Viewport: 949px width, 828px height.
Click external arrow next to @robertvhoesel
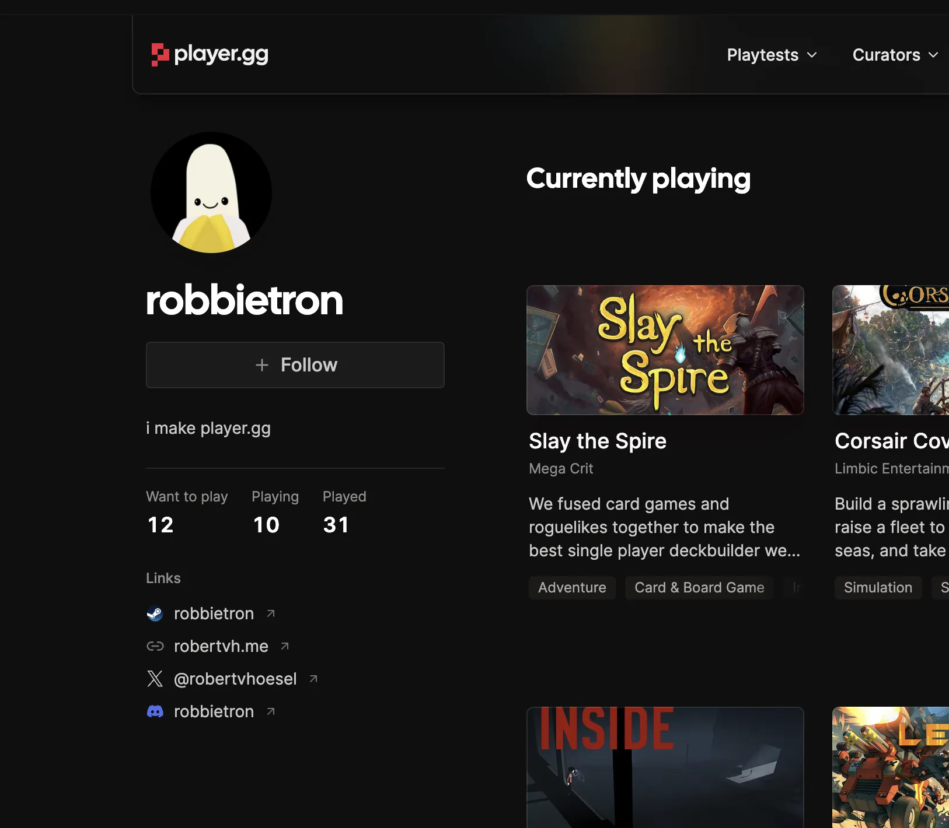pyautogui.click(x=313, y=679)
